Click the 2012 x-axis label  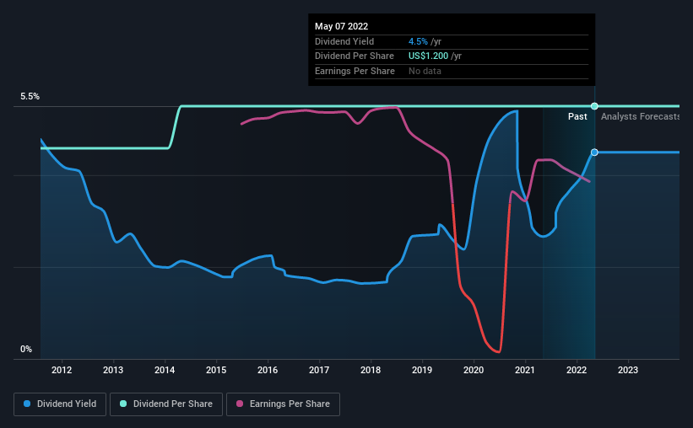[62, 370]
